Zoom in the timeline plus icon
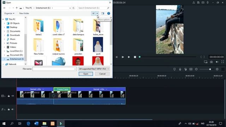Viewport: 226px width, 127px height. (x=217, y=69)
